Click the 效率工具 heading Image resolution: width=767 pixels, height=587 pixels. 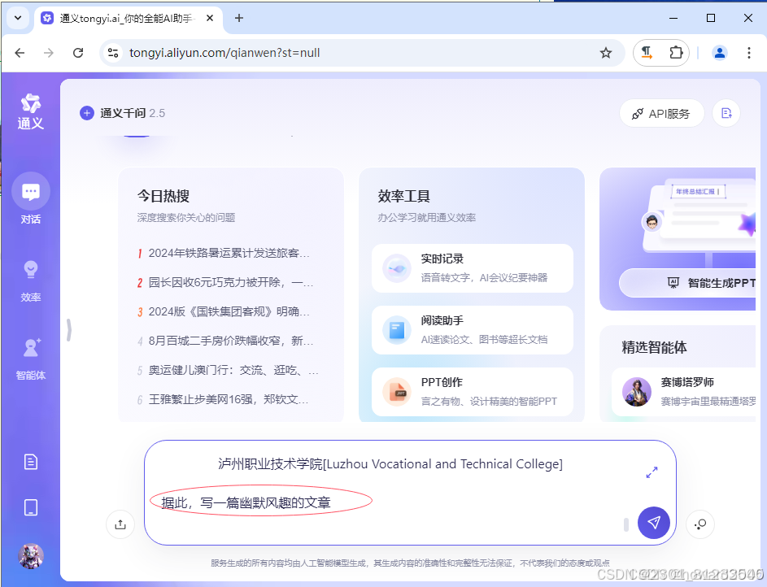[x=403, y=196]
